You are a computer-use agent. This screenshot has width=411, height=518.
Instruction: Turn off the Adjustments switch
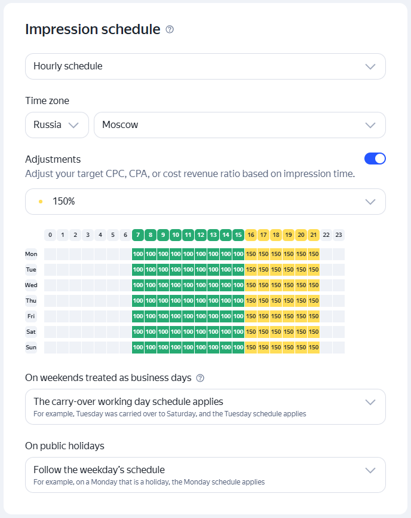[375, 159]
